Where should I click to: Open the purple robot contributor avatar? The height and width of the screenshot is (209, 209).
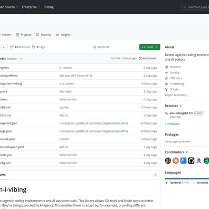point(199,160)
